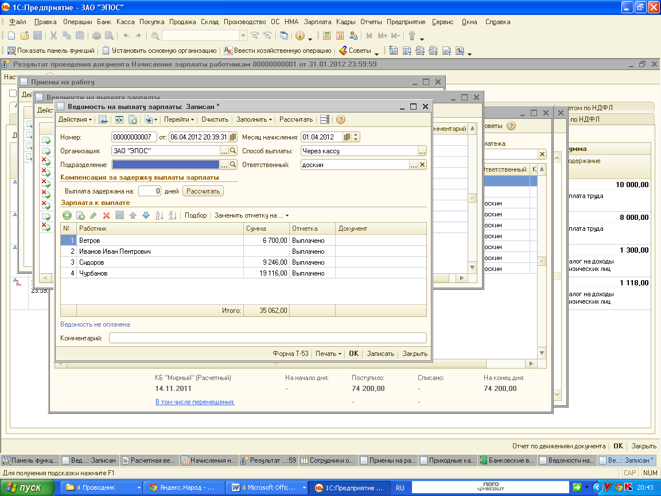The image size is (661, 496).
Task: Clear the Ответственный field with X button
Action: point(422,165)
